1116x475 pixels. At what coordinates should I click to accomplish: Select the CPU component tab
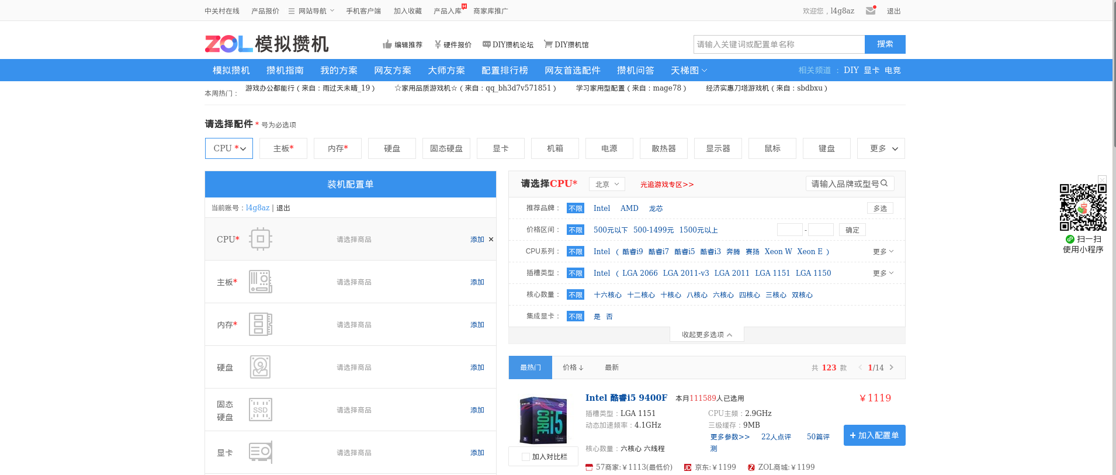229,148
